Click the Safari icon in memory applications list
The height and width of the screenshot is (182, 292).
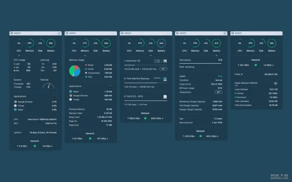tap(71, 91)
